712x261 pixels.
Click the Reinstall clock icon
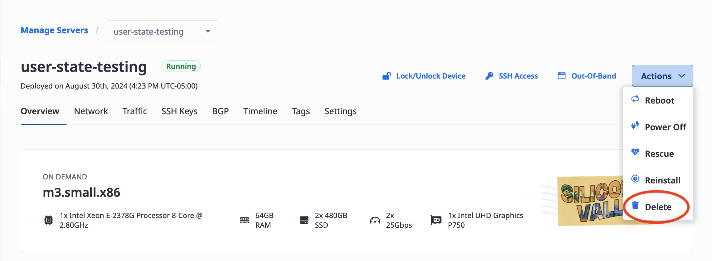click(x=635, y=179)
